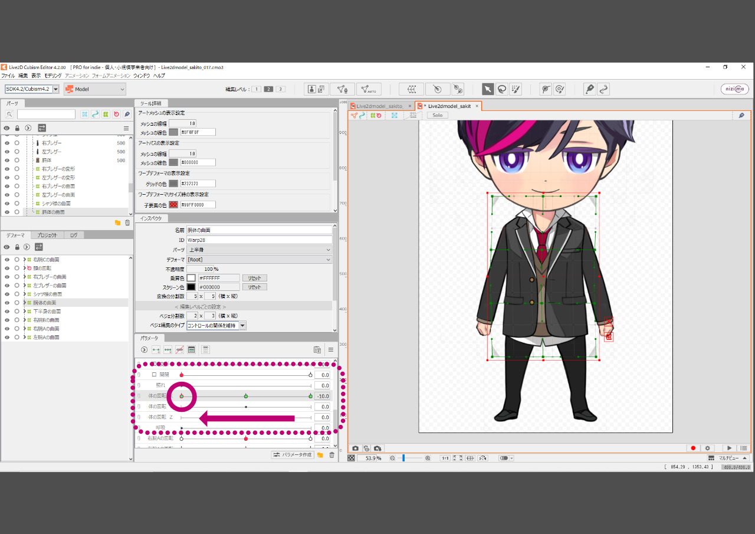
Task: Select edit level 3
Action: click(281, 89)
